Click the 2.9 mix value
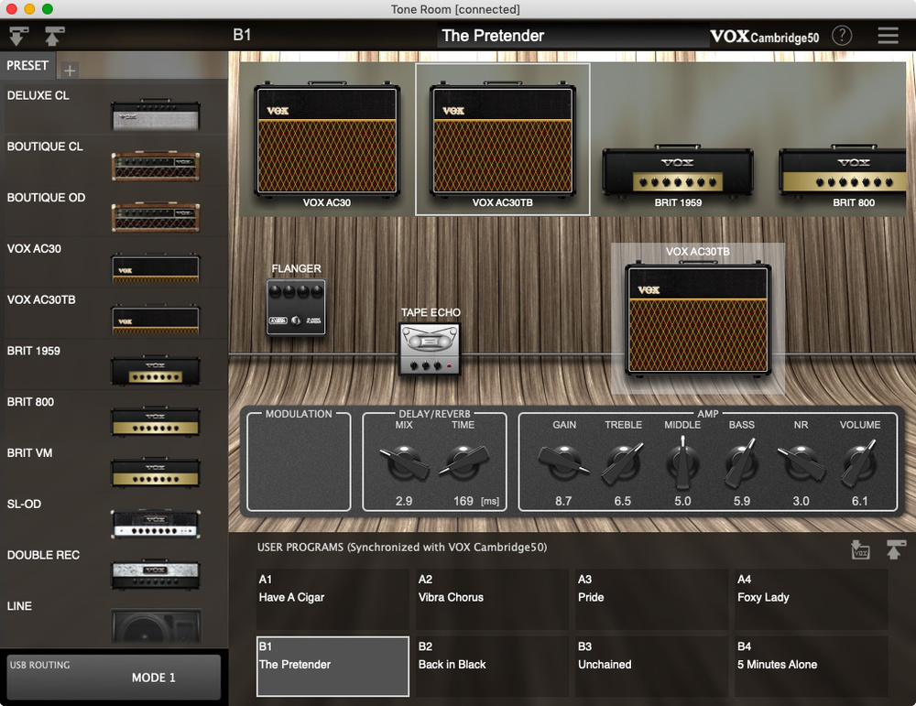The width and height of the screenshot is (916, 706). [x=404, y=501]
